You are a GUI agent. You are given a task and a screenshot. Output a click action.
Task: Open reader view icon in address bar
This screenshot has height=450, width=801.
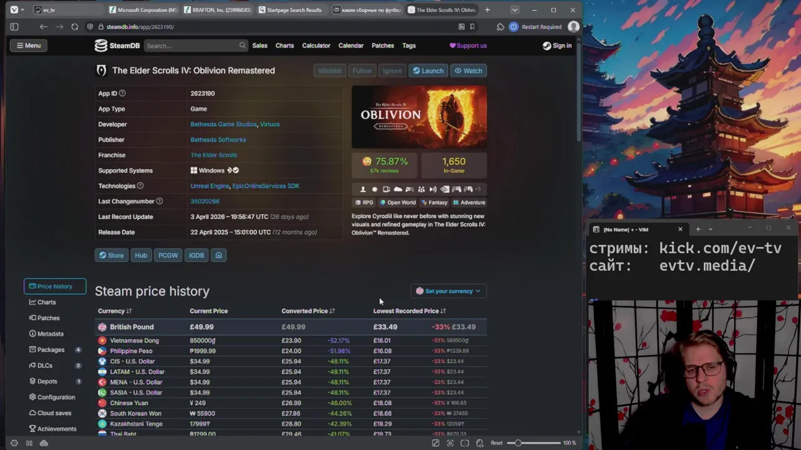point(461,27)
